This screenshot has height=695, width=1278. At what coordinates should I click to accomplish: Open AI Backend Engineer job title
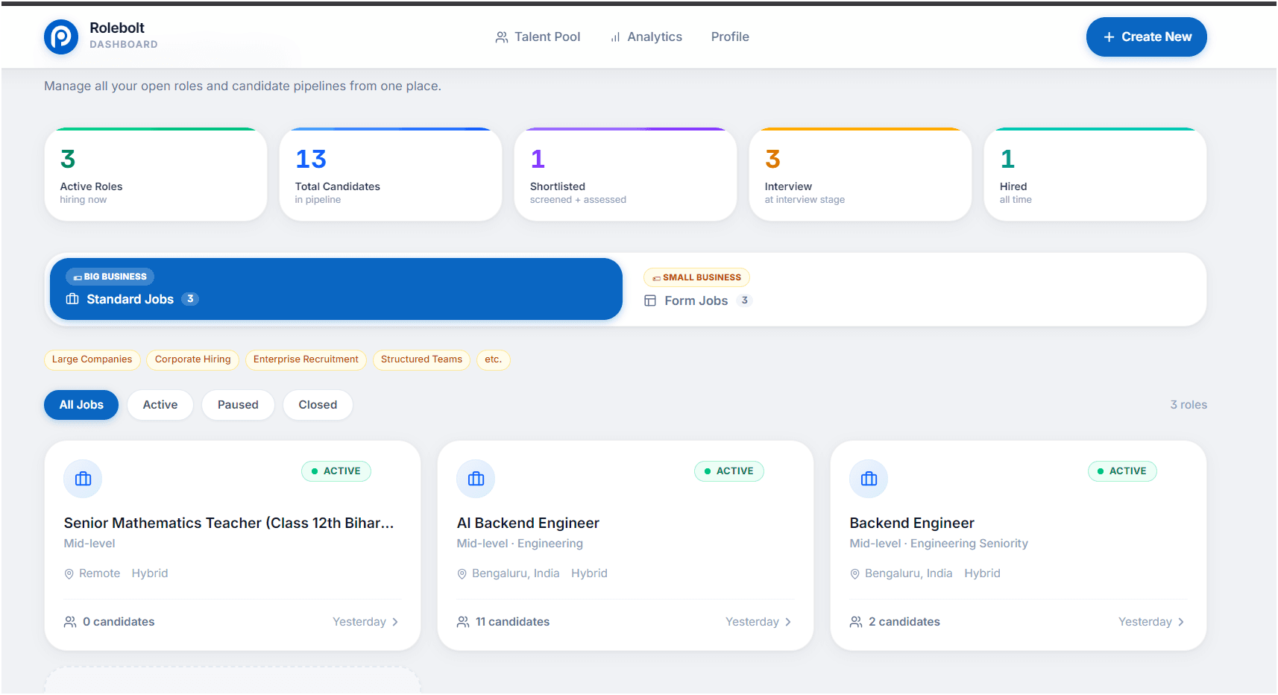tap(528, 523)
